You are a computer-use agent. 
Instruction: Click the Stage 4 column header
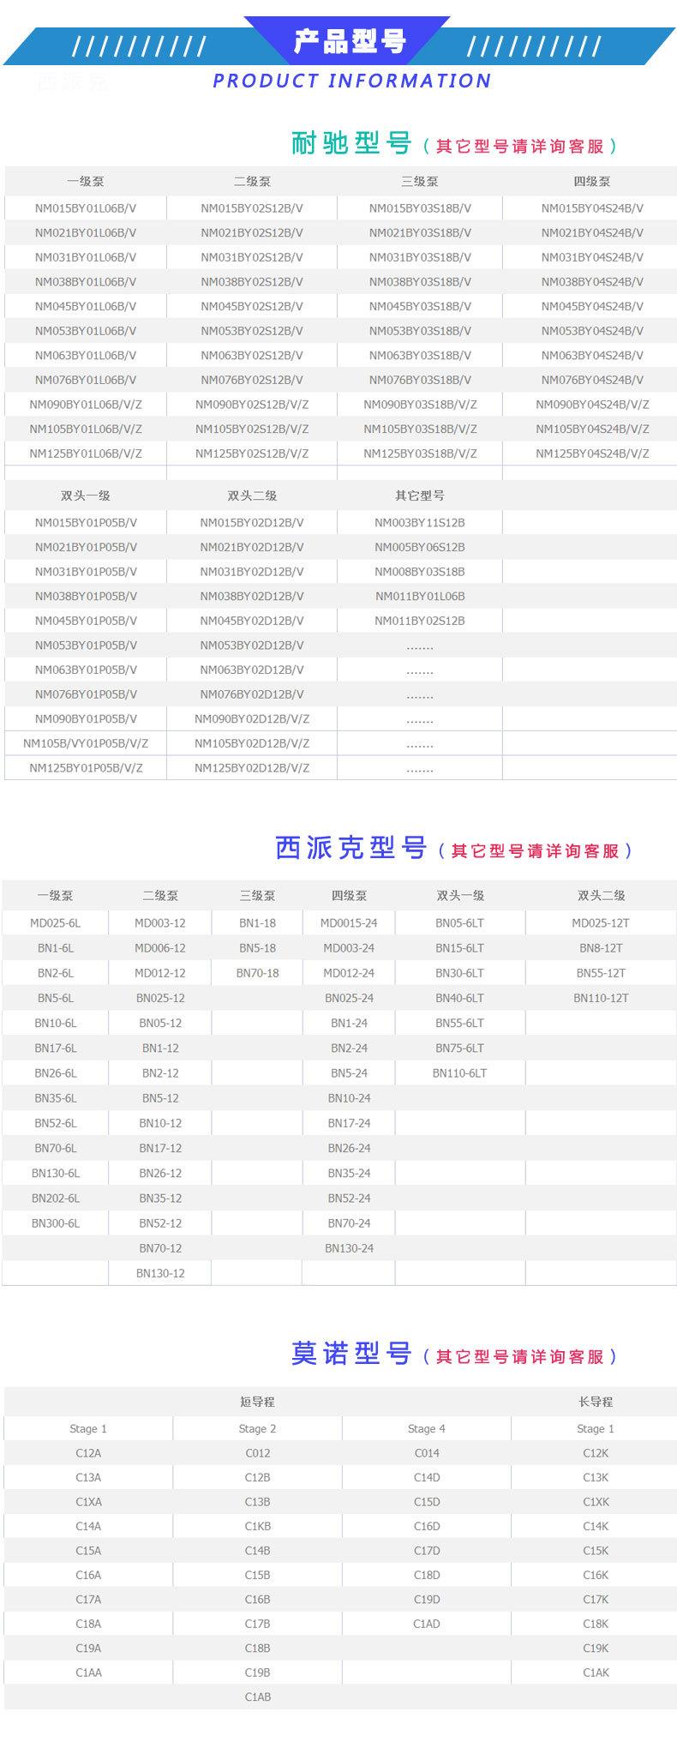[426, 1429]
